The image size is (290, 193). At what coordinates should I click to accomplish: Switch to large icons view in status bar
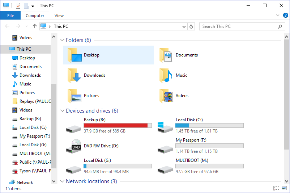[284, 188]
